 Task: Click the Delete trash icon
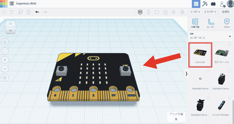[x=29, y=12]
